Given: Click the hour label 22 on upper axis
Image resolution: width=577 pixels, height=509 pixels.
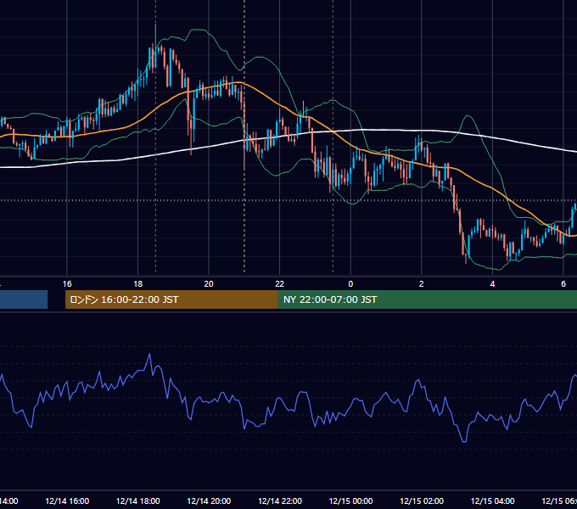Looking at the screenshot, I should 280,284.
